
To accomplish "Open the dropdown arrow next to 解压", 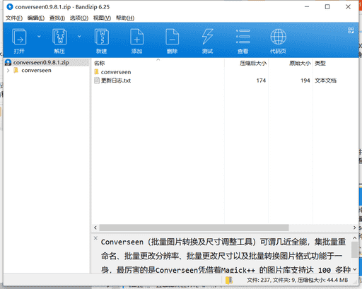I will (79, 37).
